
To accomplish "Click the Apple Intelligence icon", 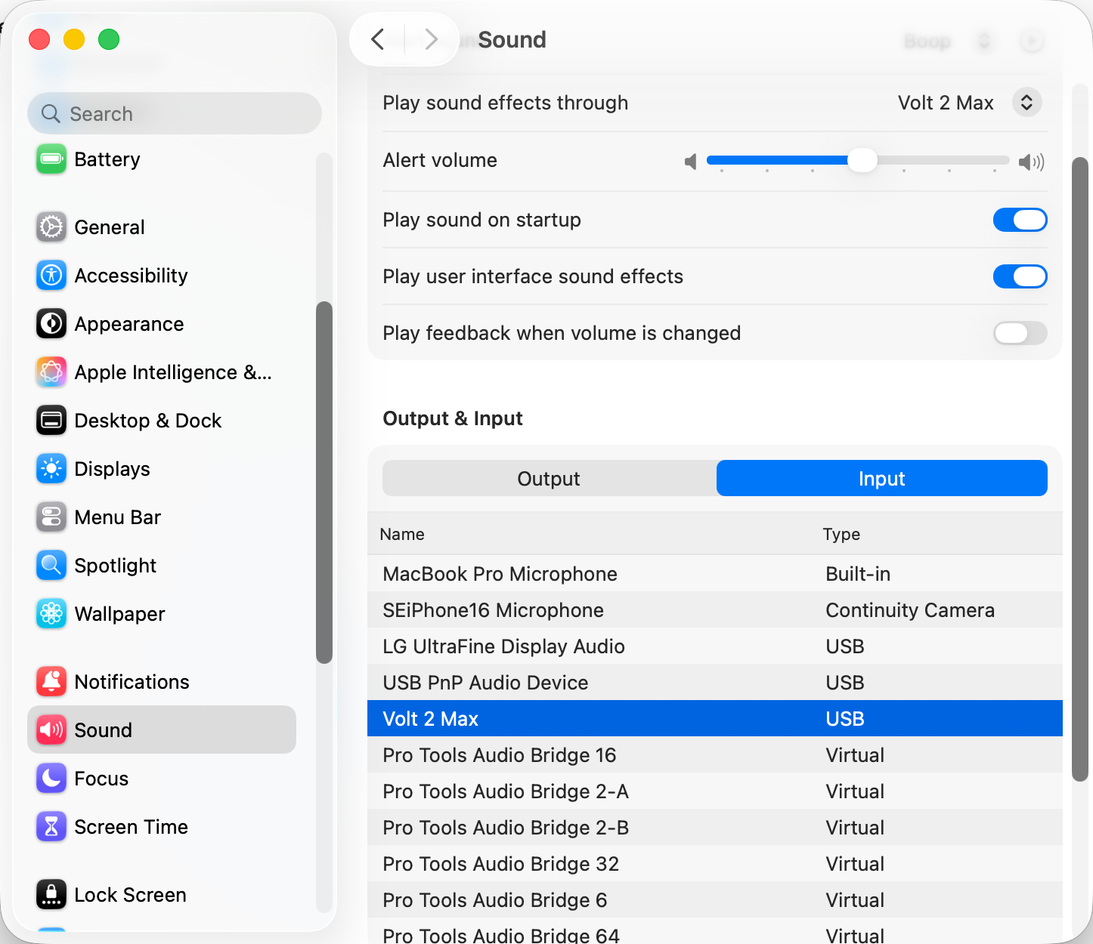I will [51, 372].
